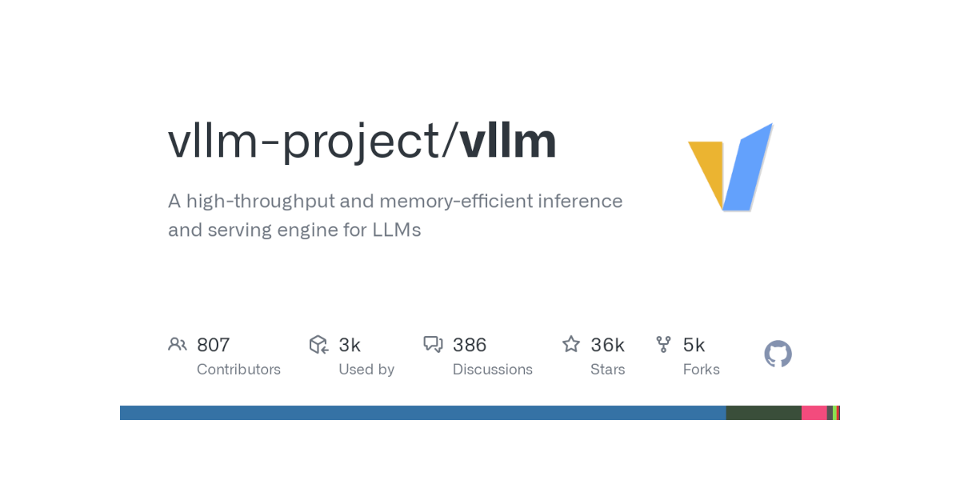Select the 3k Used by count
960x480 pixels.
coord(350,345)
